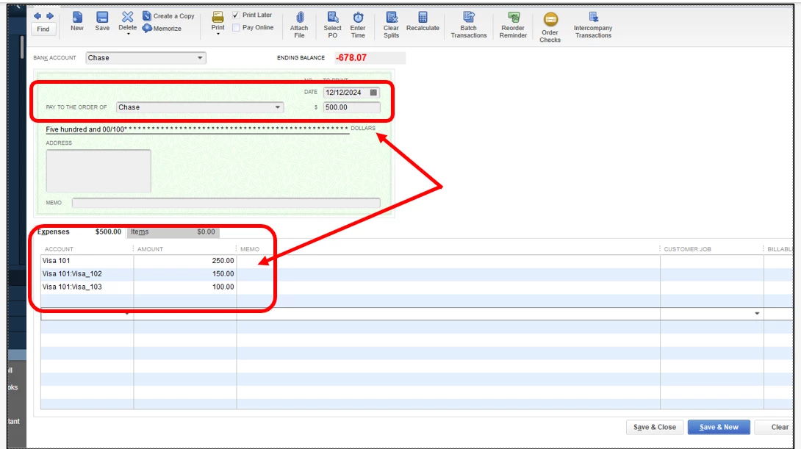
Task: Click the Save & New button
Action: click(x=719, y=427)
